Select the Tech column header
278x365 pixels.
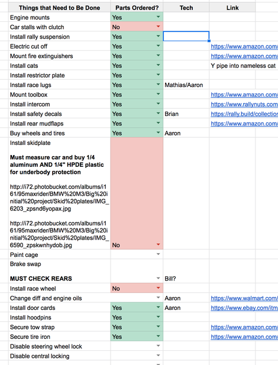tap(186, 8)
